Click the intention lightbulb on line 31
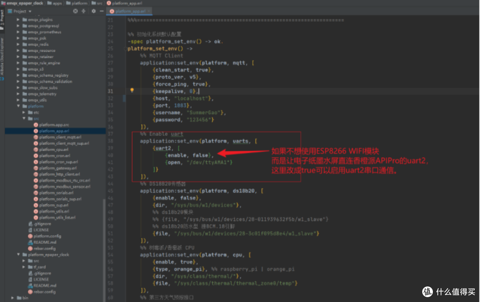Viewport: 480px width, 302px height. [132, 90]
